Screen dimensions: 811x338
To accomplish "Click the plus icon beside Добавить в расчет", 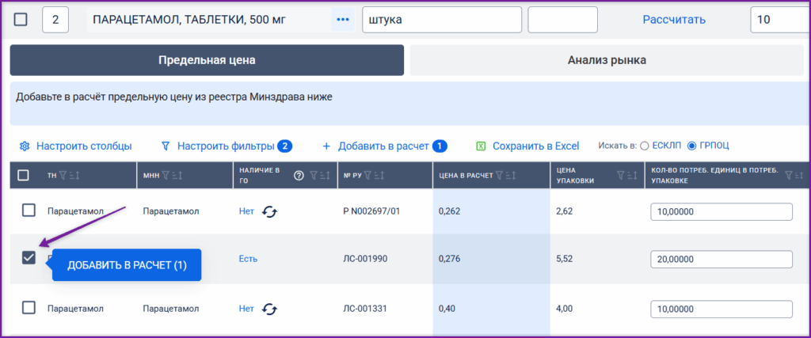I will click(326, 146).
